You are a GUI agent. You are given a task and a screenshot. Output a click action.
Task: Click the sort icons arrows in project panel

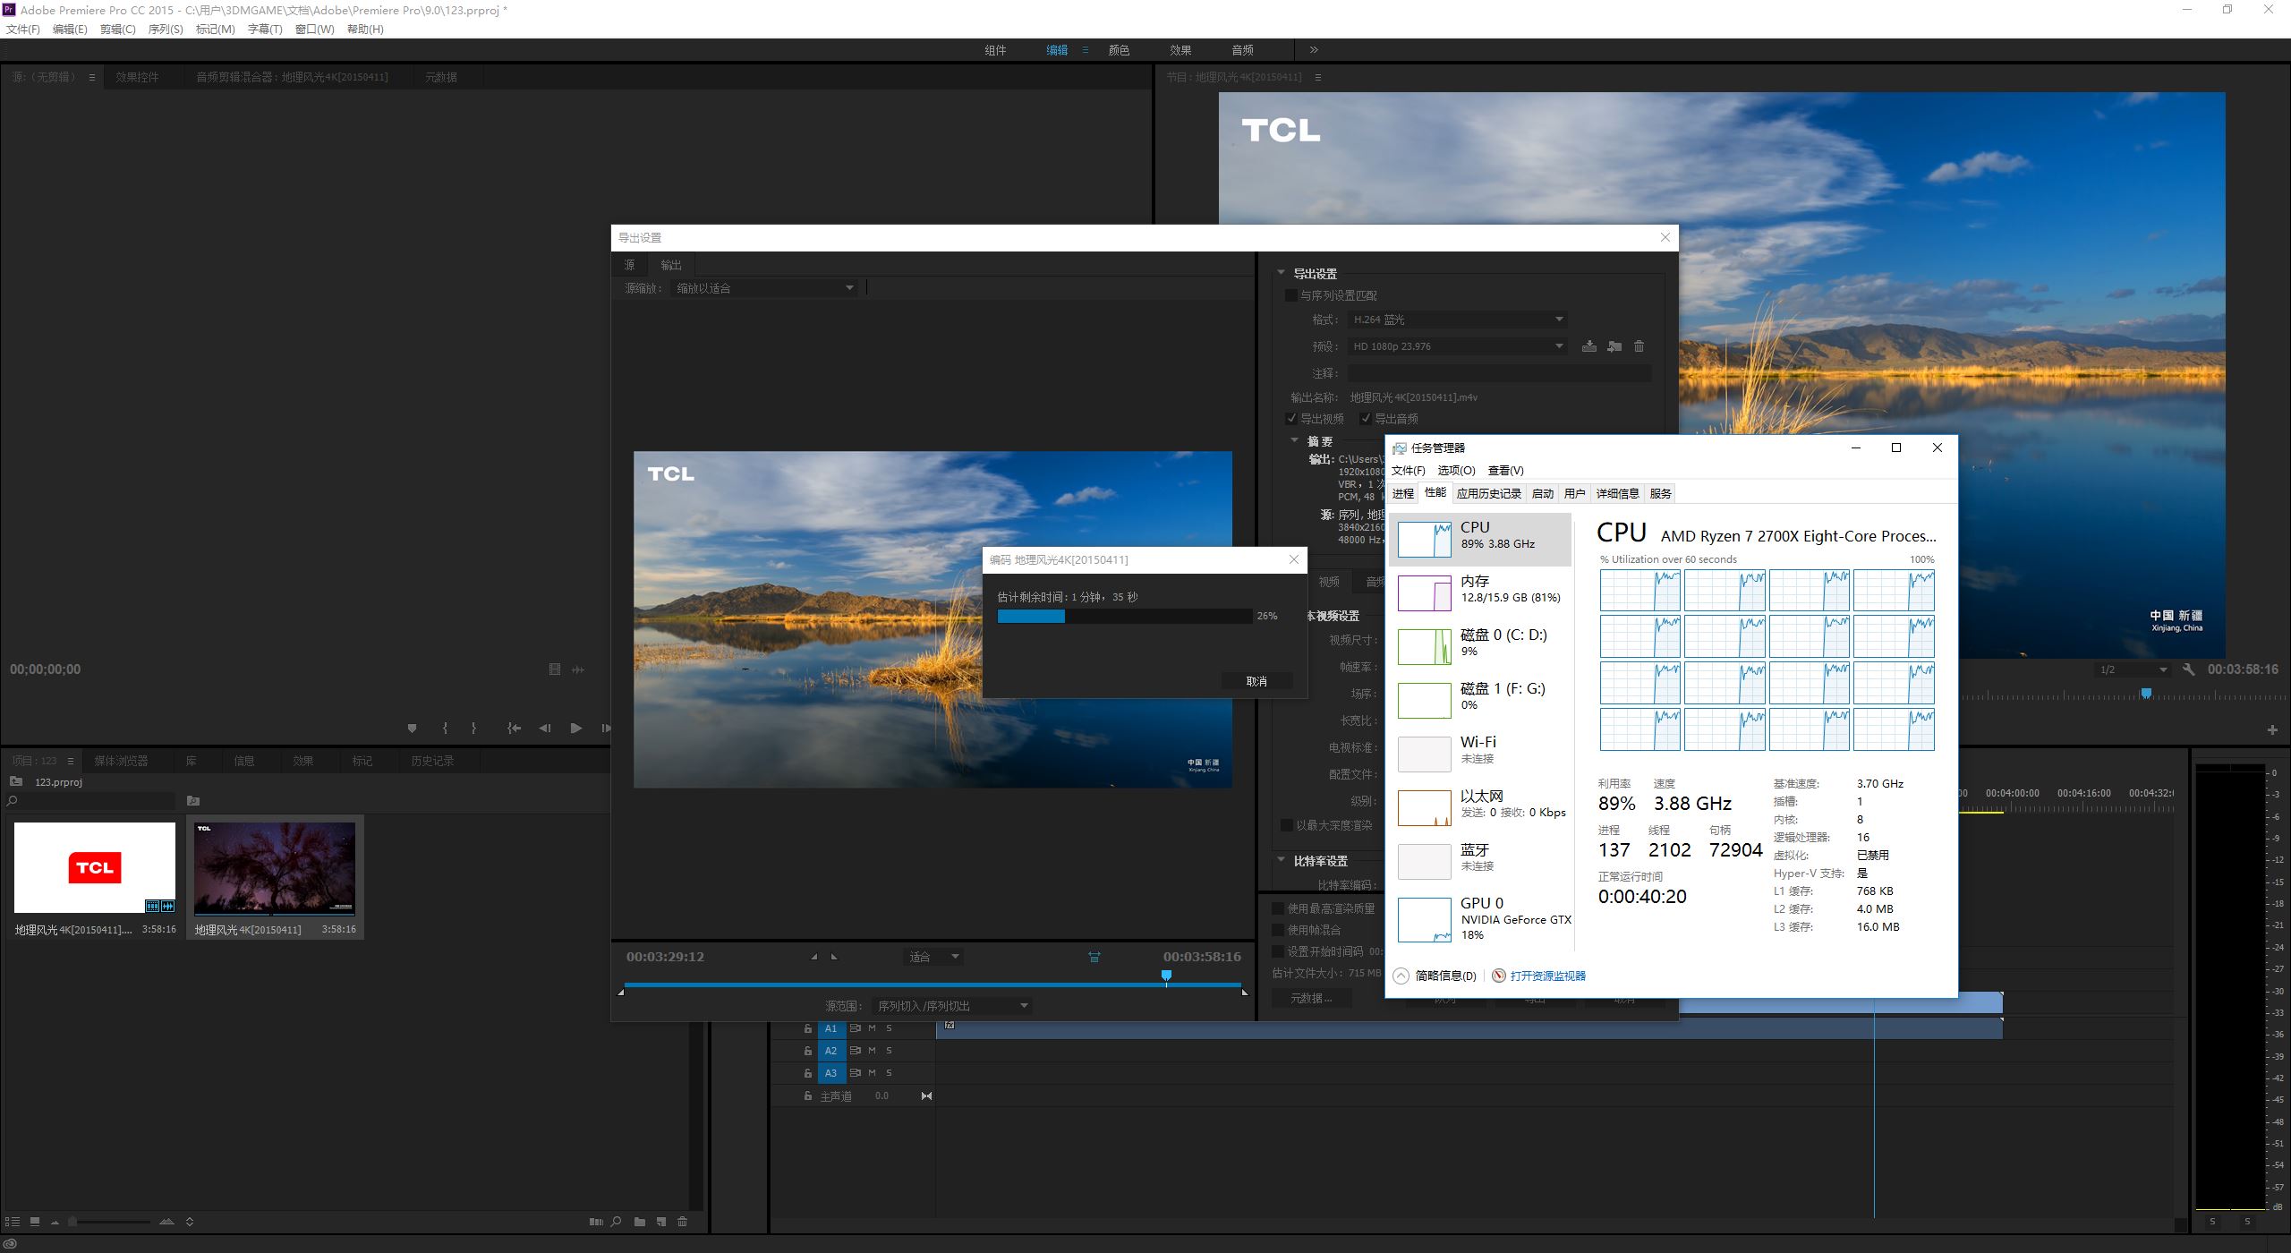pyautogui.click(x=189, y=1222)
